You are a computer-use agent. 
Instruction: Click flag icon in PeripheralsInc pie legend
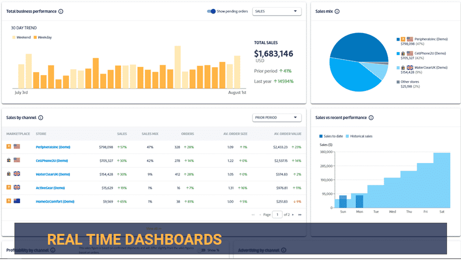coord(410,39)
